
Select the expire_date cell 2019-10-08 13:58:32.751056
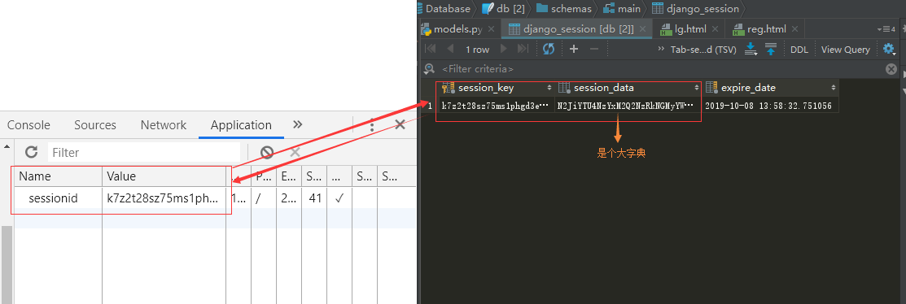(x=771, y=106)
